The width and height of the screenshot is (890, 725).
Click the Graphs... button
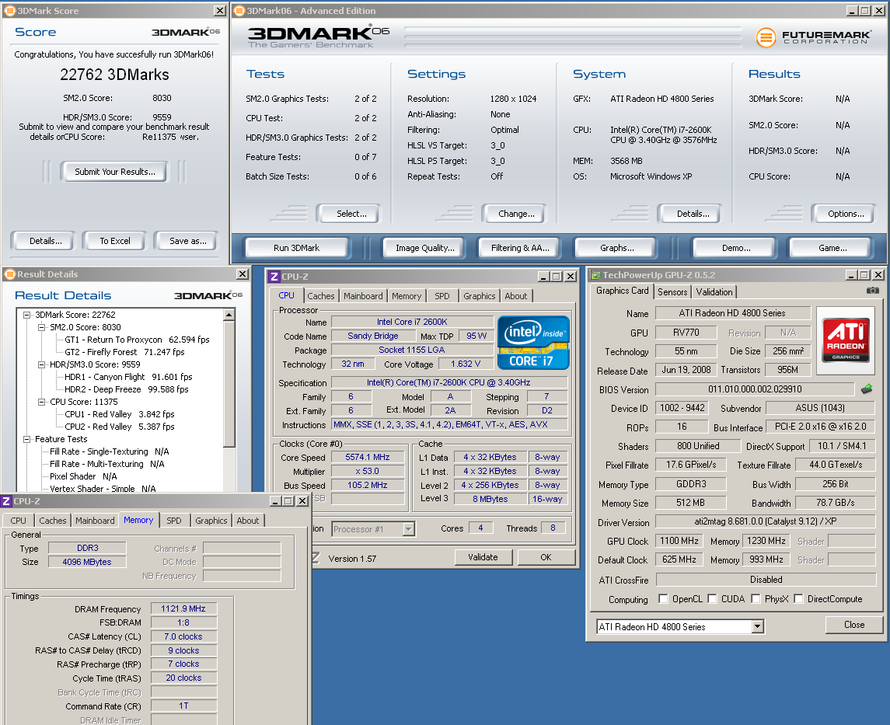[x=617, y=248]
